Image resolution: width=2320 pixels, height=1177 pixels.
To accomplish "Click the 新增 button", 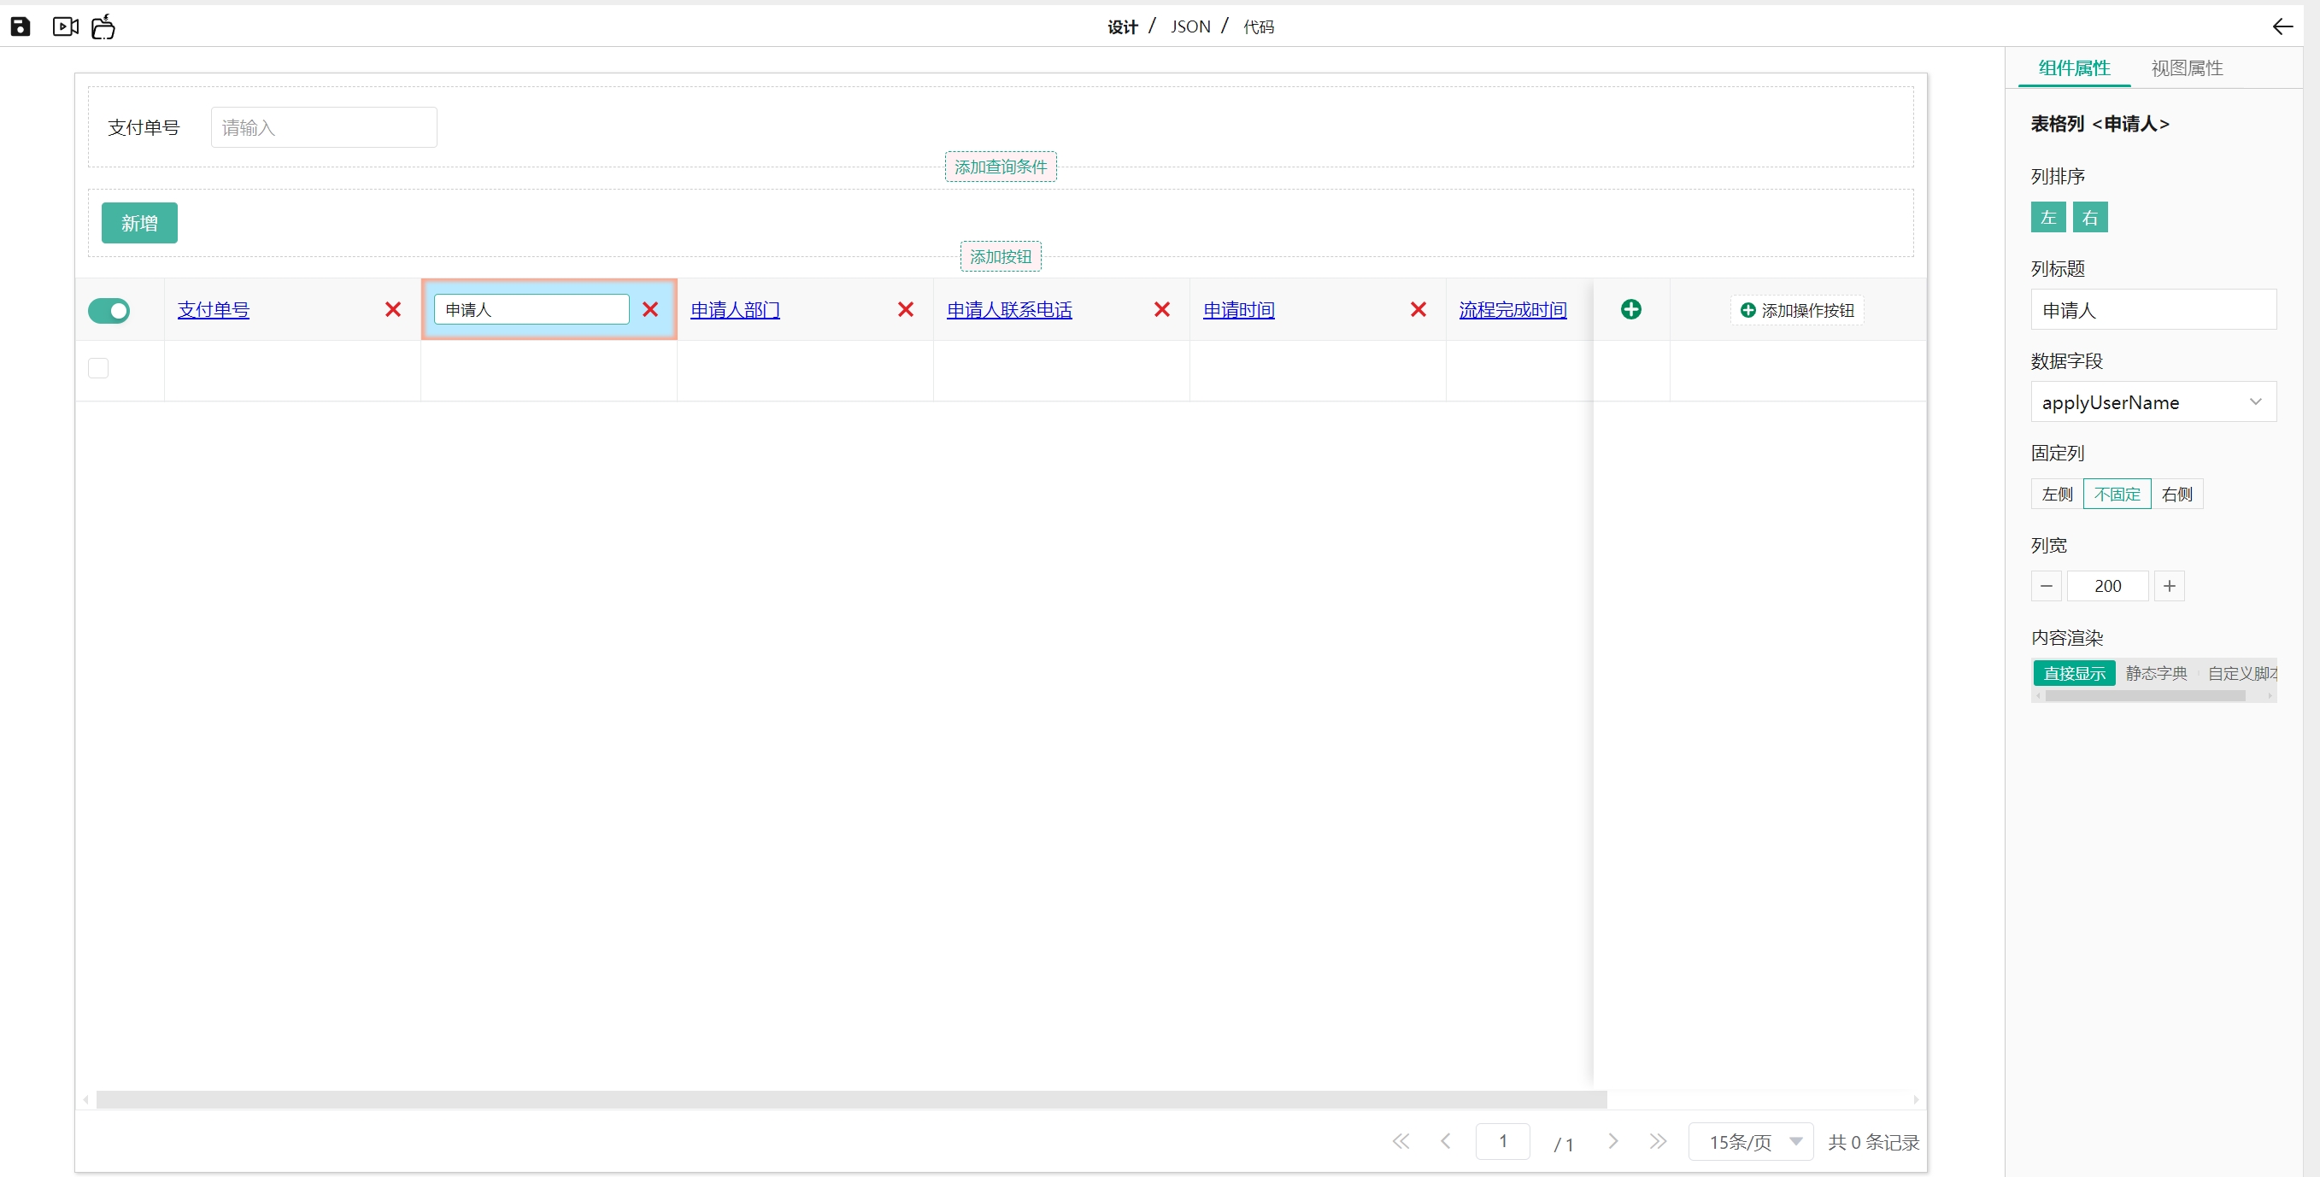I will tap(139, 223).
